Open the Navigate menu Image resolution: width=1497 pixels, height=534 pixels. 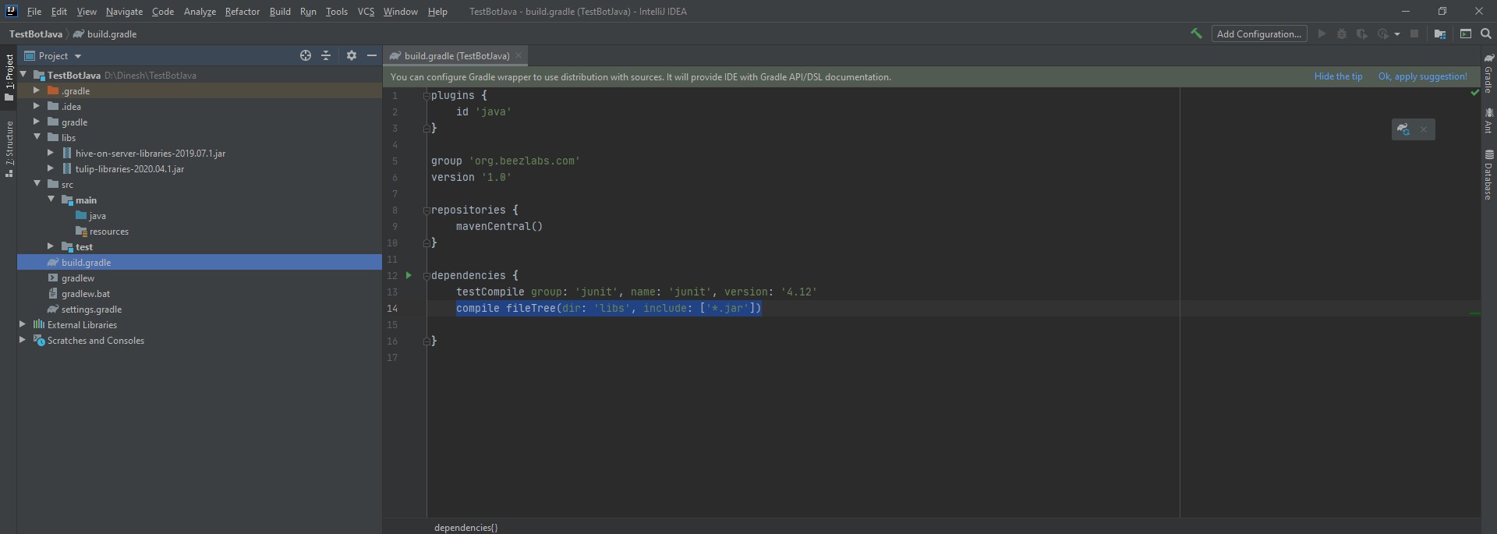[x=124, y=11]
